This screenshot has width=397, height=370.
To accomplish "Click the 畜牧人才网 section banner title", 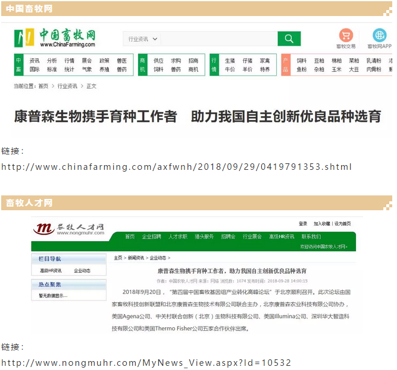I will [x=29, y=203].
